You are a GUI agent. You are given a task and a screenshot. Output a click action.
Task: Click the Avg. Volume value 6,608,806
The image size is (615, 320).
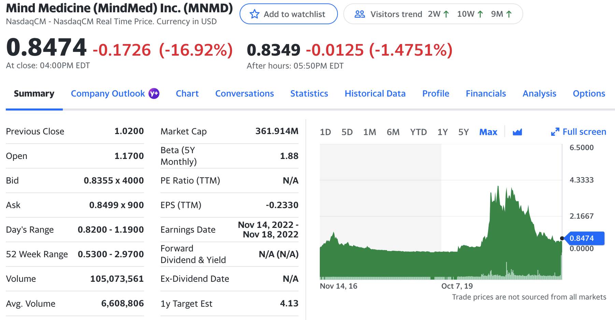point(123,303)
